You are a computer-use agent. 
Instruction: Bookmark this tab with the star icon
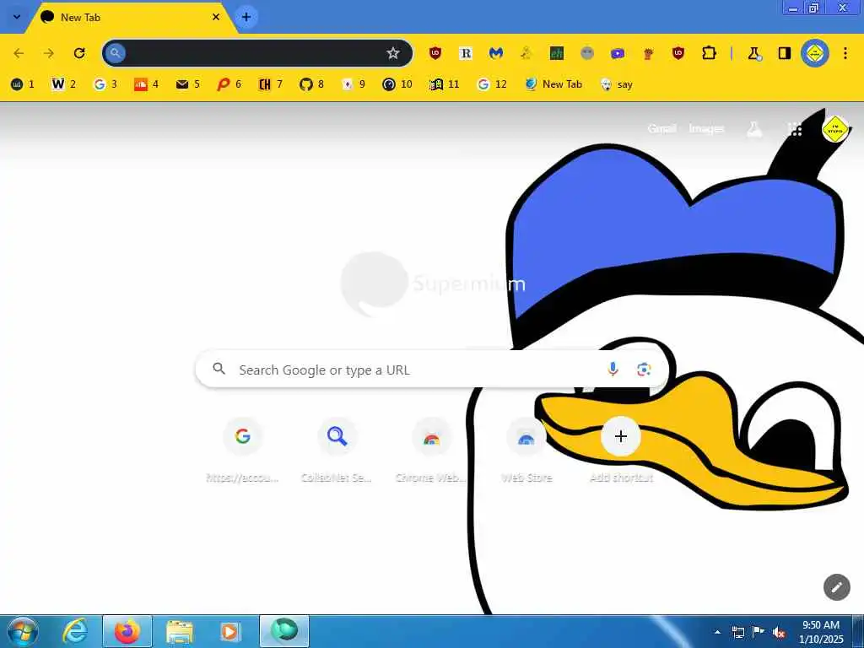(393, 53)
